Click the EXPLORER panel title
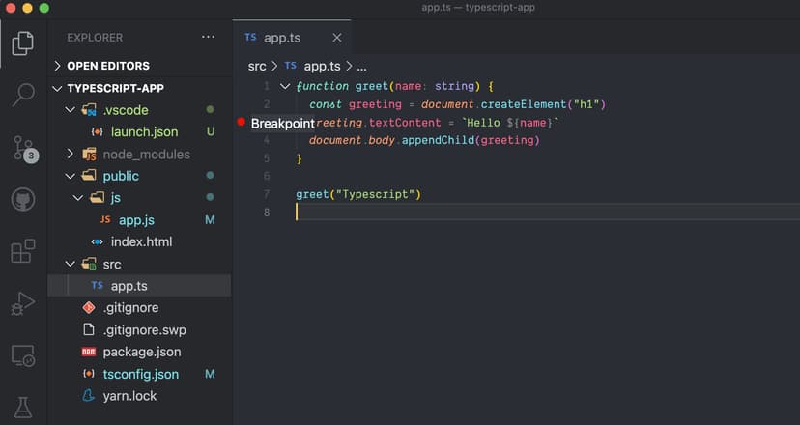800x425 pixels. click(x=95, y=38)
